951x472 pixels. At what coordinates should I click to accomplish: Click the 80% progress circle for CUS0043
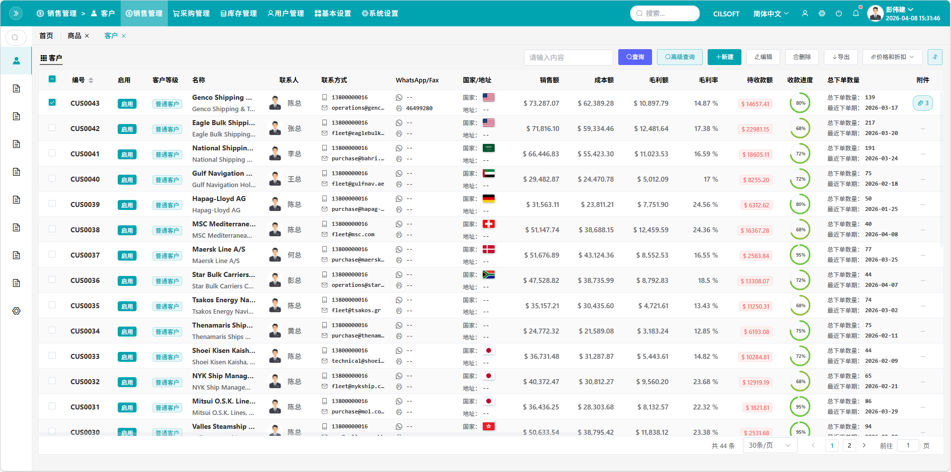800,103
